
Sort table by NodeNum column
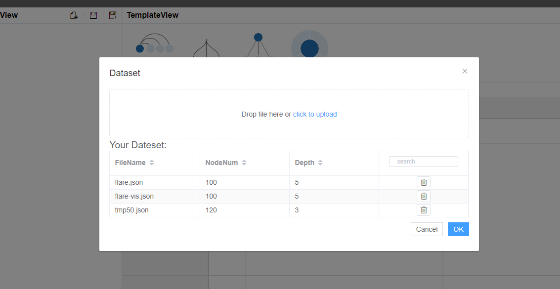pyautogui.click(x=244, y=163)
